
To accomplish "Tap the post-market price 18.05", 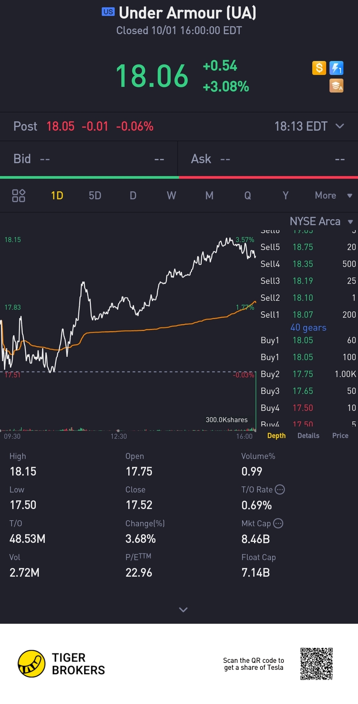I will [x=60, y=126].
